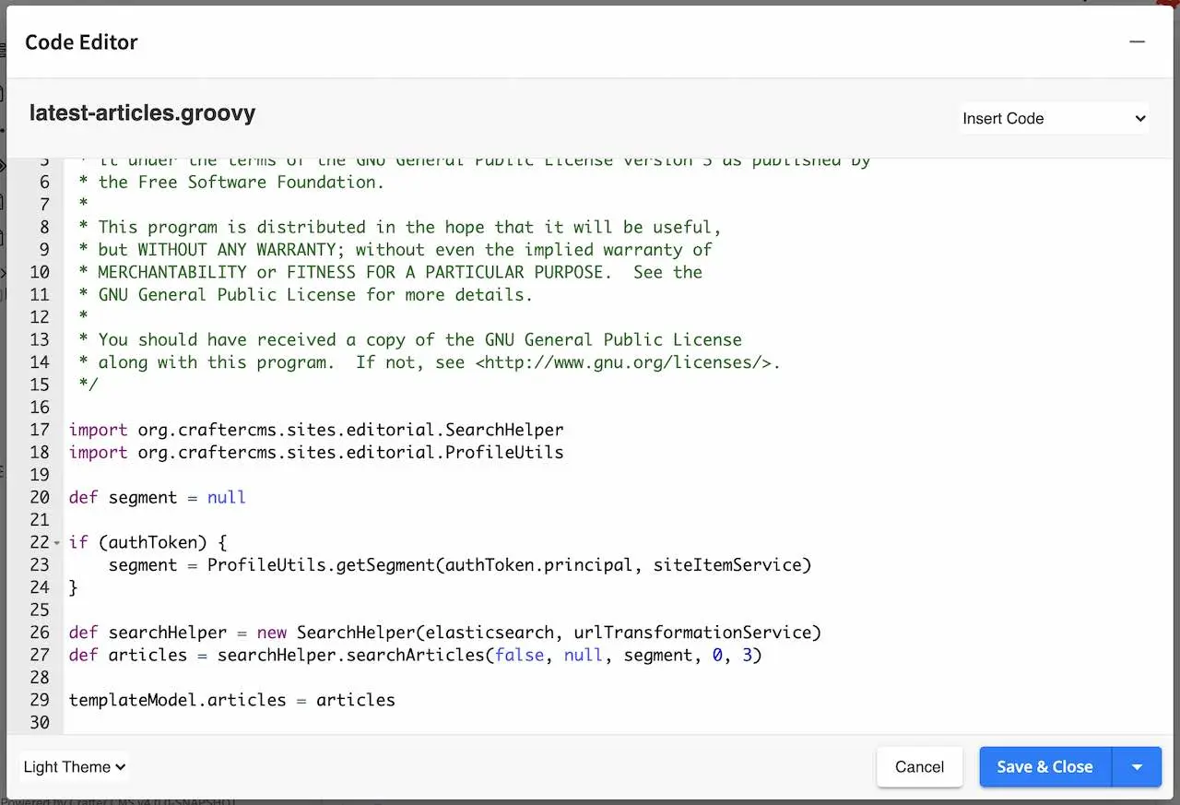
Task: Click the Cancel button
Action: (x=919, y=766)
